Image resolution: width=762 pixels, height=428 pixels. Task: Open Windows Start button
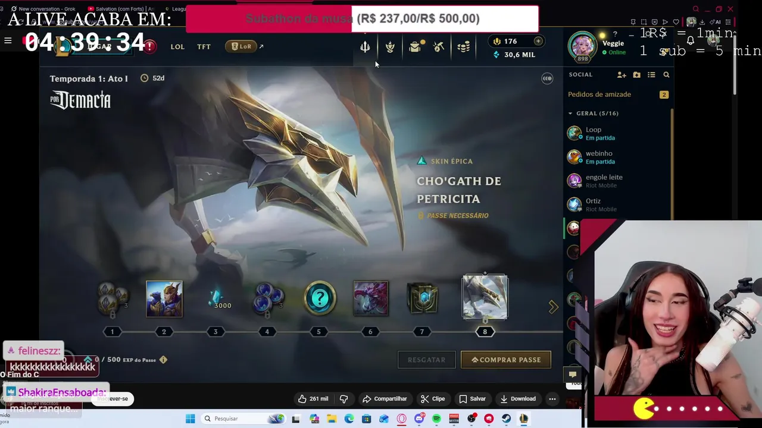[x=190, y=418]
